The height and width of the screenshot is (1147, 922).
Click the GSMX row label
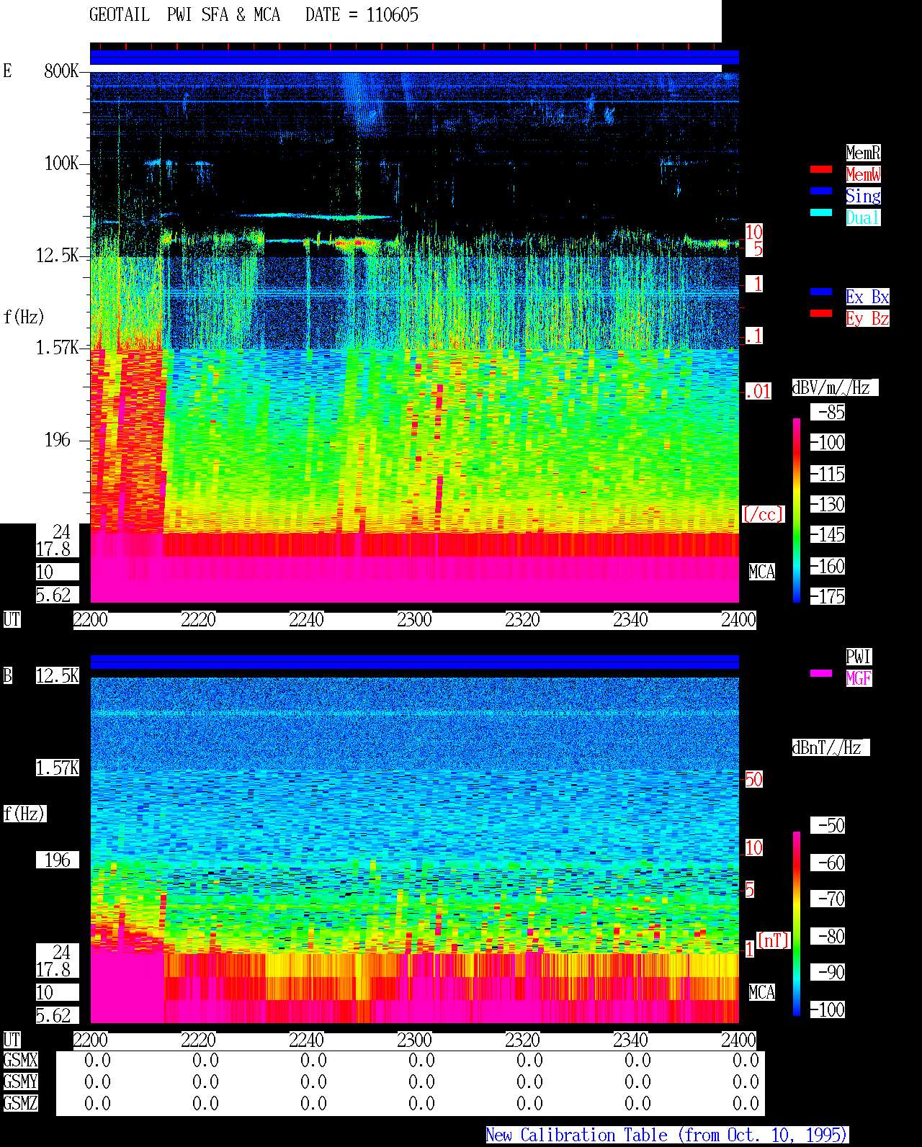click(20, 1061)
